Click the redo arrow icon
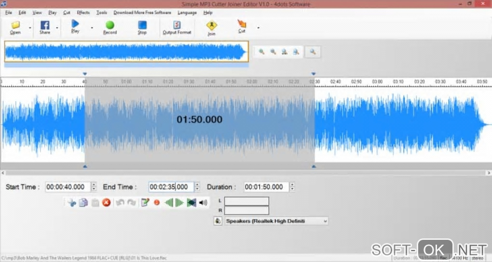Viewport: 492px width, 262px height. pyautogui.click(x=132, y=203)
